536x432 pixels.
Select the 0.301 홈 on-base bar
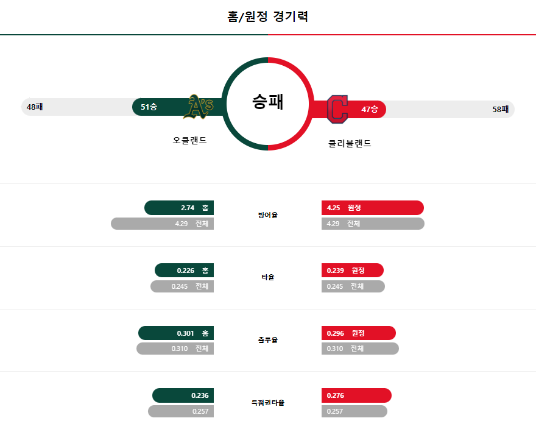176,333
